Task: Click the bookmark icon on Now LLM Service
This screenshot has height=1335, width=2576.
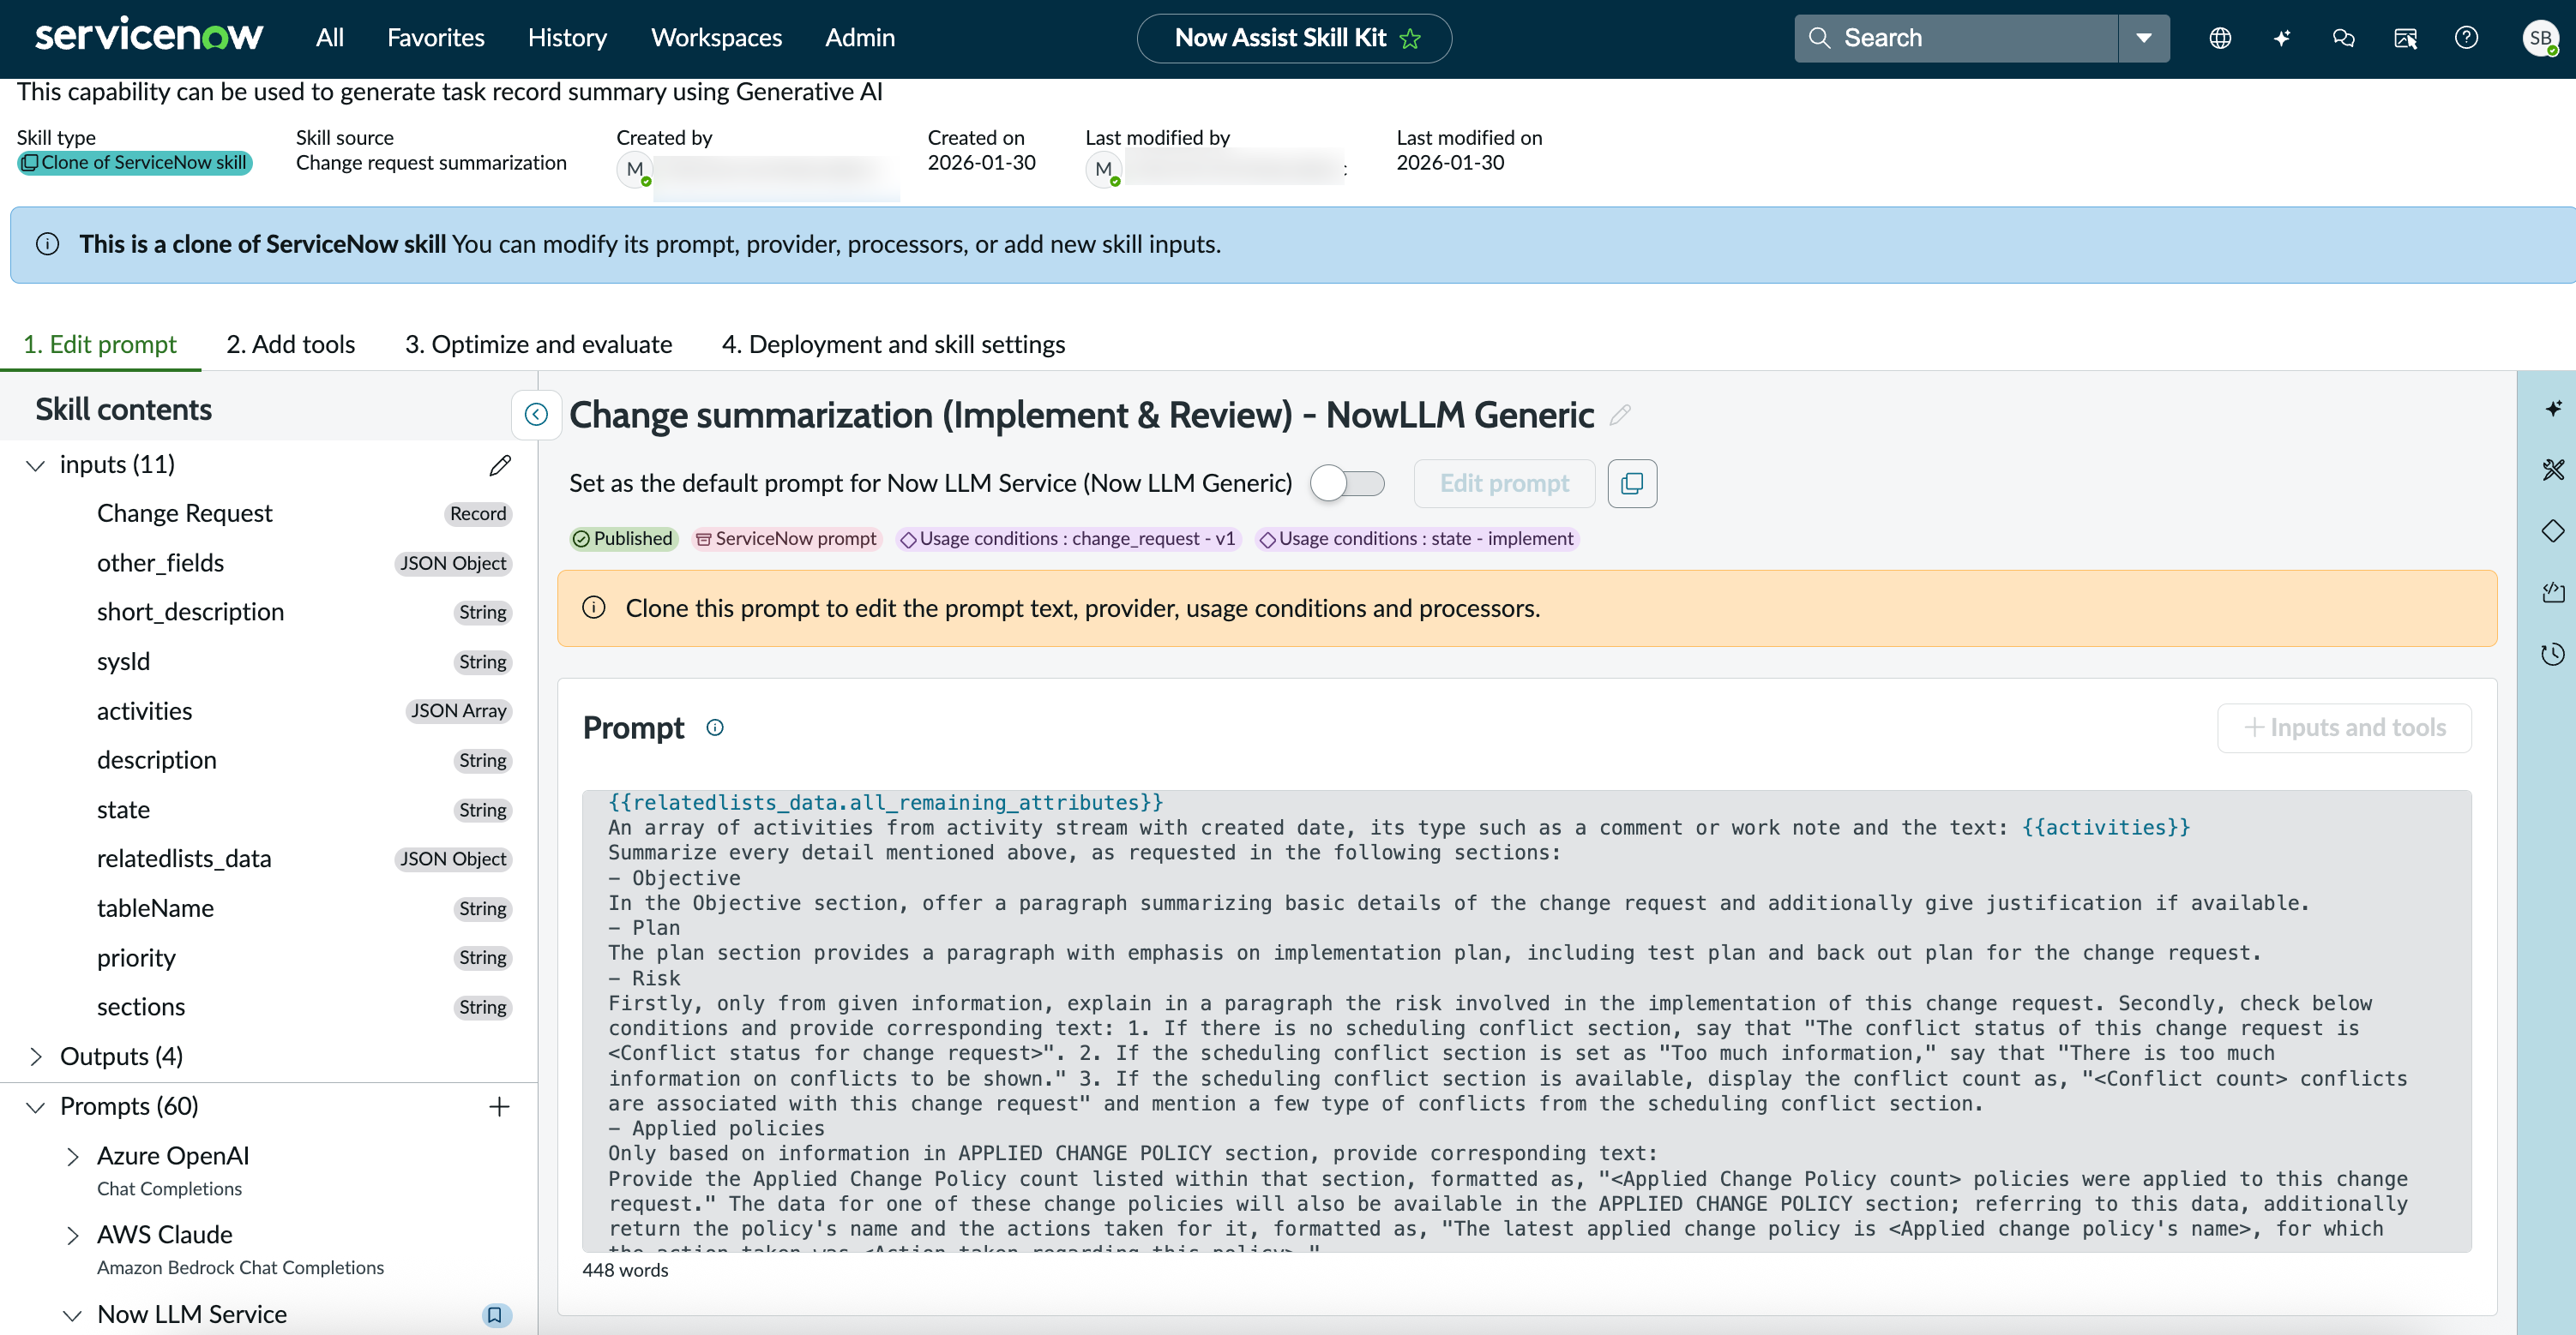Action: pos(495,1315)
